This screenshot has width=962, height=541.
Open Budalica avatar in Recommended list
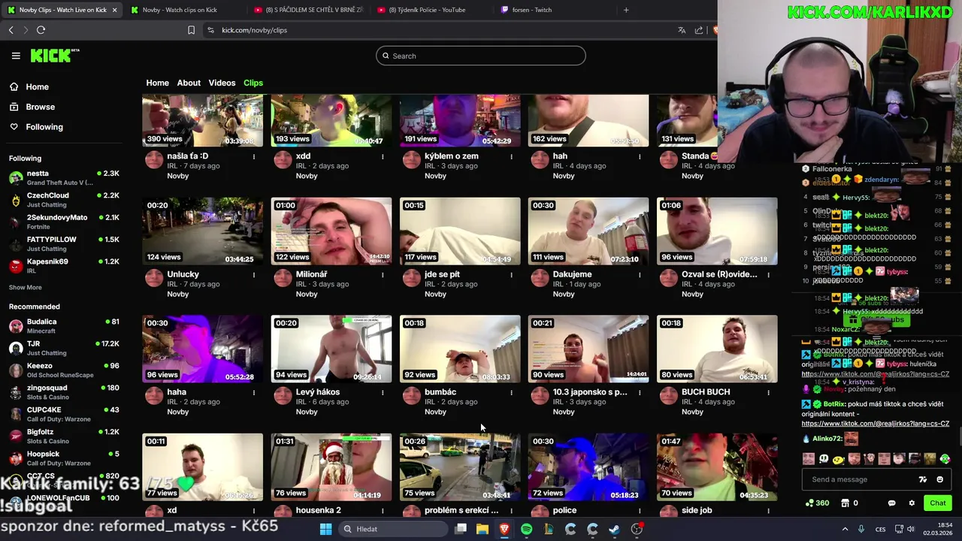click(16, 326)
